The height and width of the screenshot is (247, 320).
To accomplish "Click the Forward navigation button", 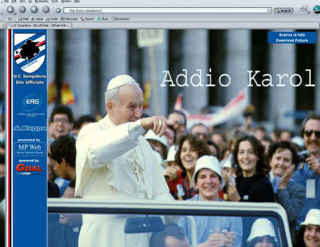I will [22, 10].
